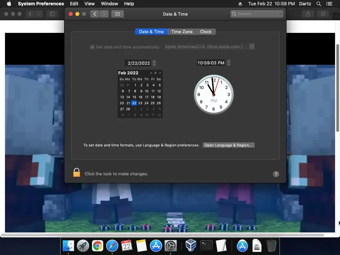Screen dimensions: 340x255
Task: Open the help question mark button
Action: 276,174
